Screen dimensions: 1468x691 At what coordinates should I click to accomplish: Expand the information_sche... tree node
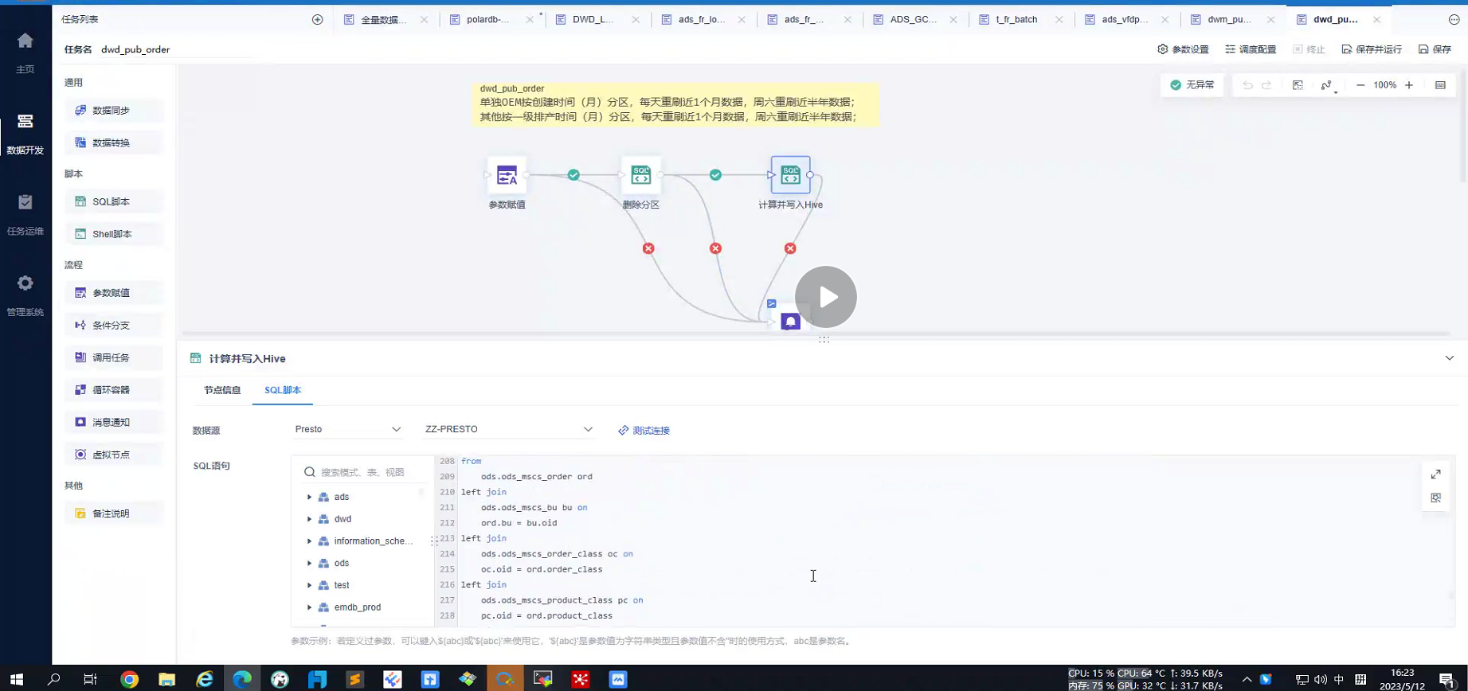click(x=309, y=541)
